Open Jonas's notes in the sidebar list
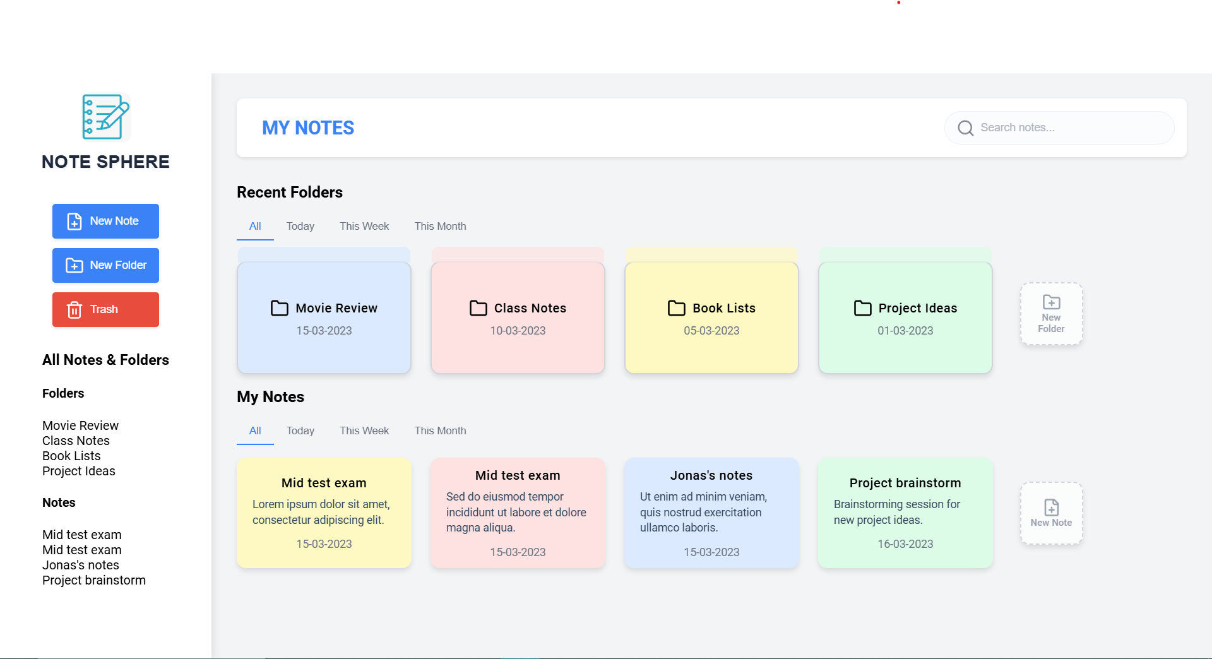1212x659 pixels. (x=81, y=565)
